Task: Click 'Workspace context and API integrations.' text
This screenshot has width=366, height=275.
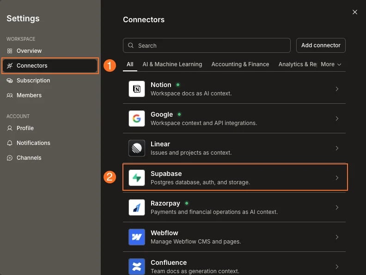Action: coord(204,123)
